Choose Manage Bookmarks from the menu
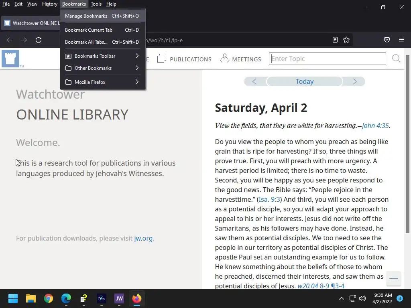This screenshot has width=411, height=308. click(103, 16)
